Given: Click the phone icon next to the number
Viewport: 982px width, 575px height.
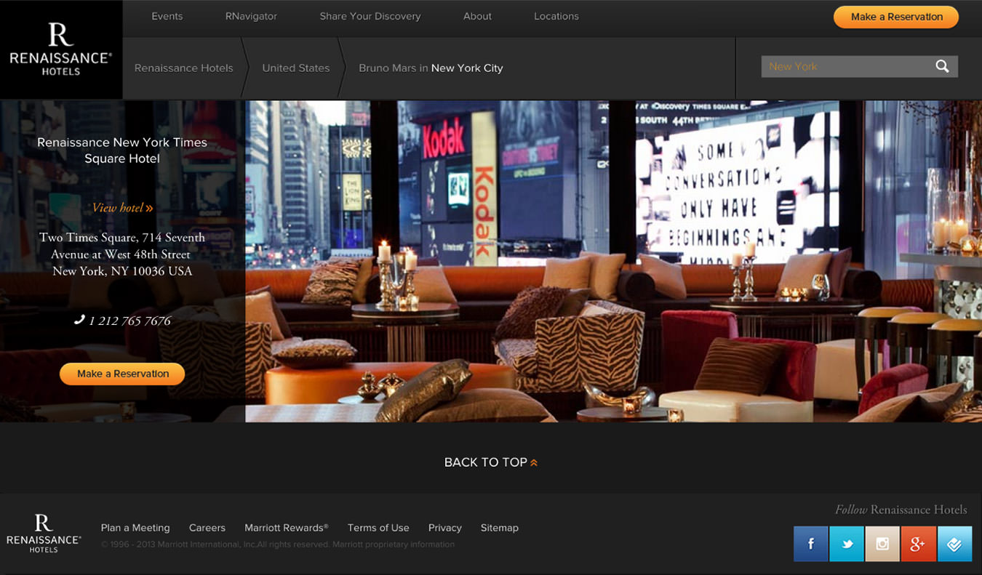Looking at the screenshot, I should (80, 320).
